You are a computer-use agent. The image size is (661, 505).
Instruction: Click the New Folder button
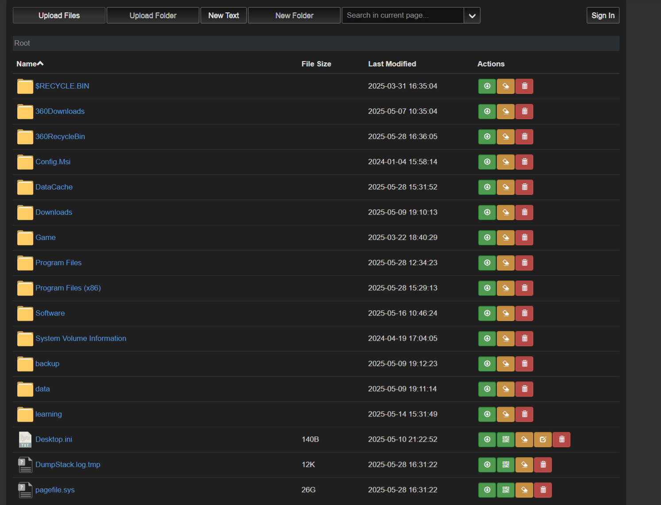click(x=294, y=15)
